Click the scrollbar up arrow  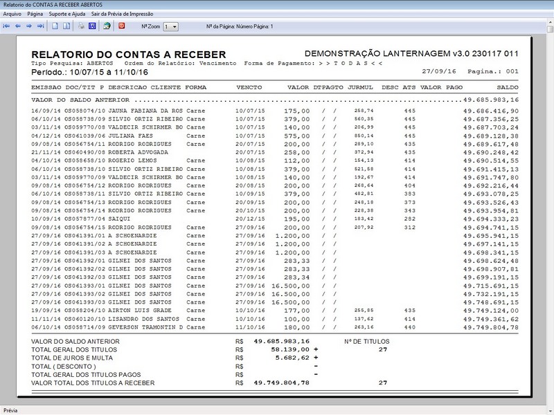point(550,23)
